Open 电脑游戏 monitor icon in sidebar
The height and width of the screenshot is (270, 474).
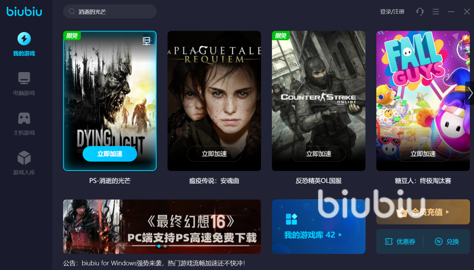click(x=24, y=78)
